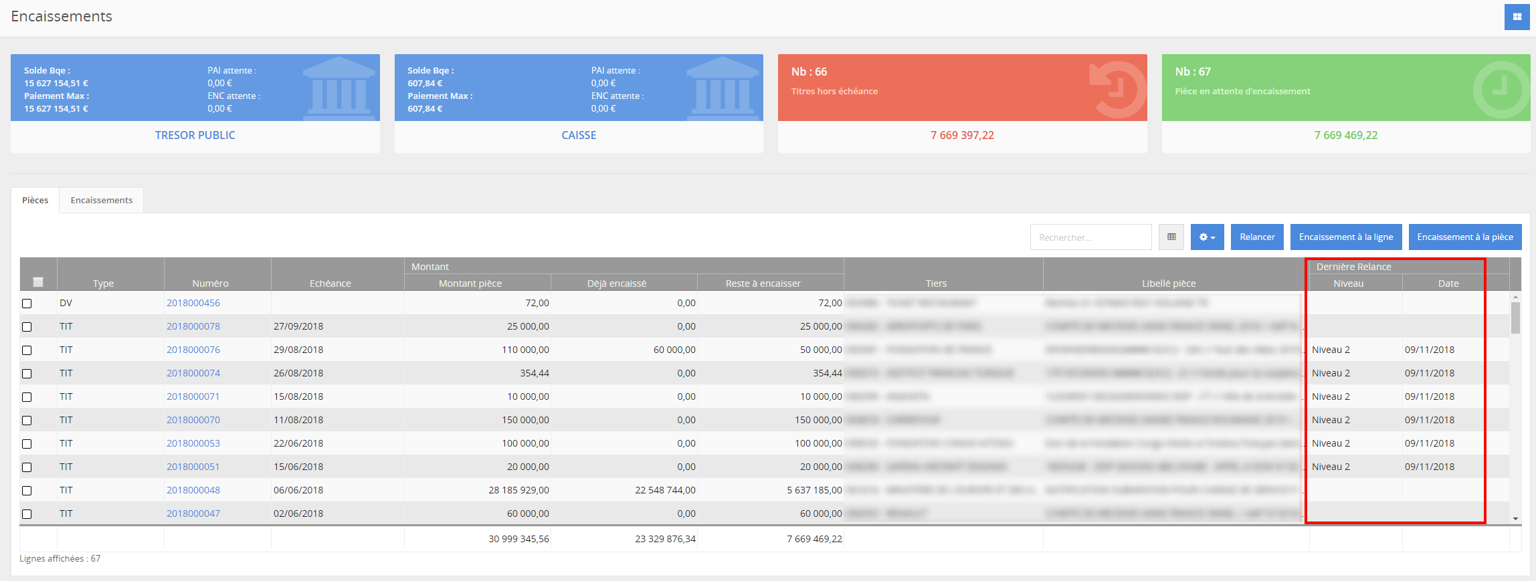
Task: Tick the select-all checkbox in table header
Action: (x=38, y=282)
